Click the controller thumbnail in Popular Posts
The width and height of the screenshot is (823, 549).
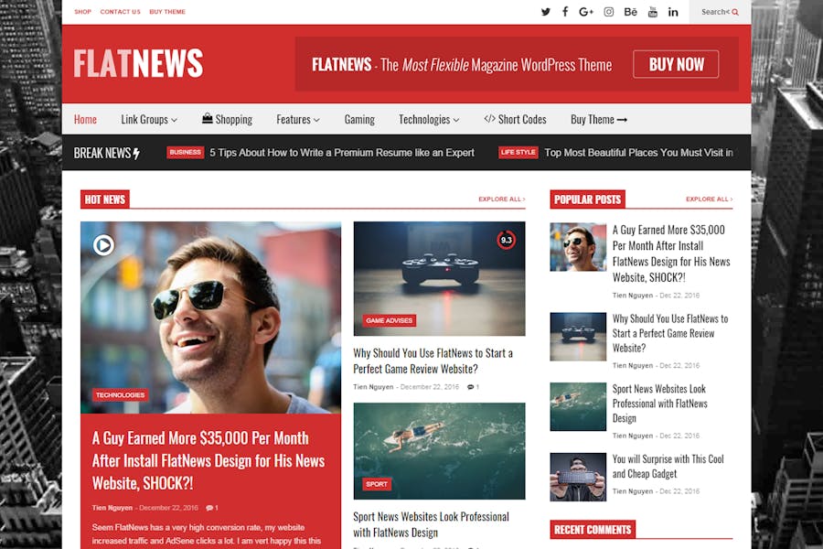coord(578,337)
